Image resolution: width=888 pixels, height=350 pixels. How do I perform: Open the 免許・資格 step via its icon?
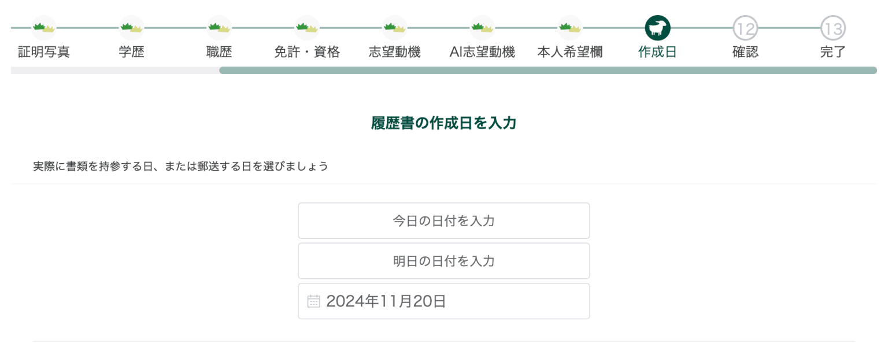coord(306,28)
